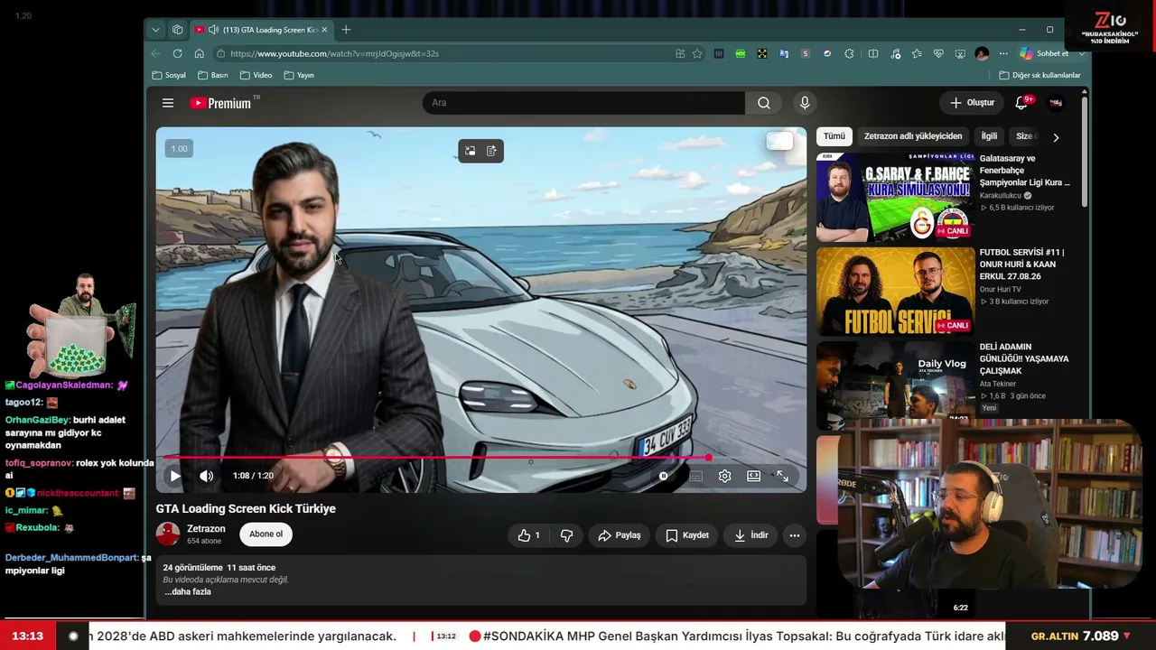This screenshot has height=650, width=1156.
Task: Open 'DELİ ADAMIN GÜNLÜĞÜ' video title
Action: click(x=1024, y=358)
